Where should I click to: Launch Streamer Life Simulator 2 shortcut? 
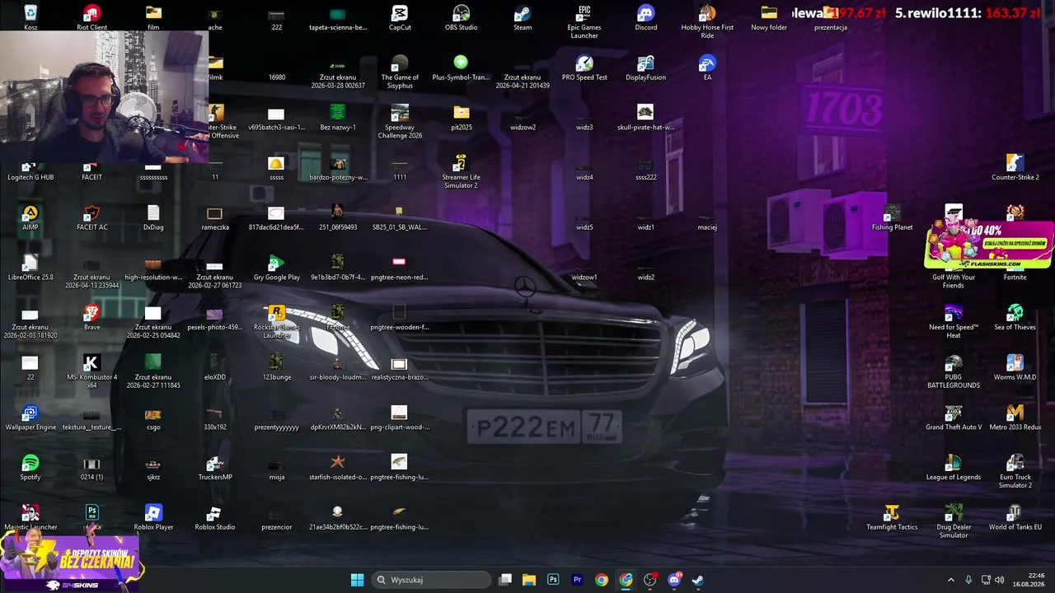[461, 172]
